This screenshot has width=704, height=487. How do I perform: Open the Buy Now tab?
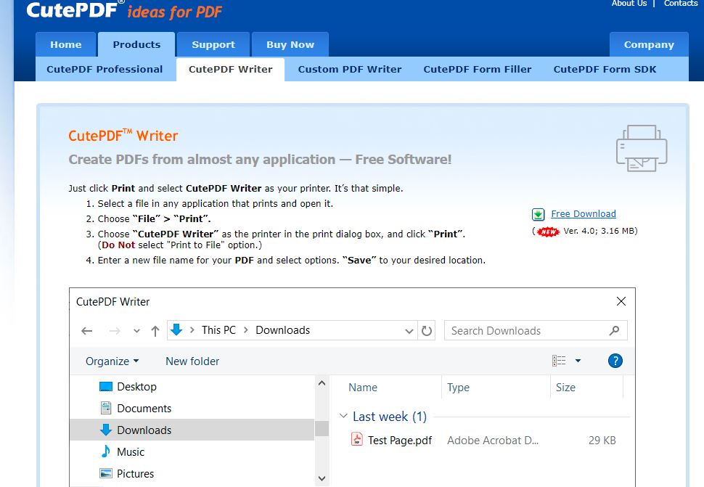[290, 44]
